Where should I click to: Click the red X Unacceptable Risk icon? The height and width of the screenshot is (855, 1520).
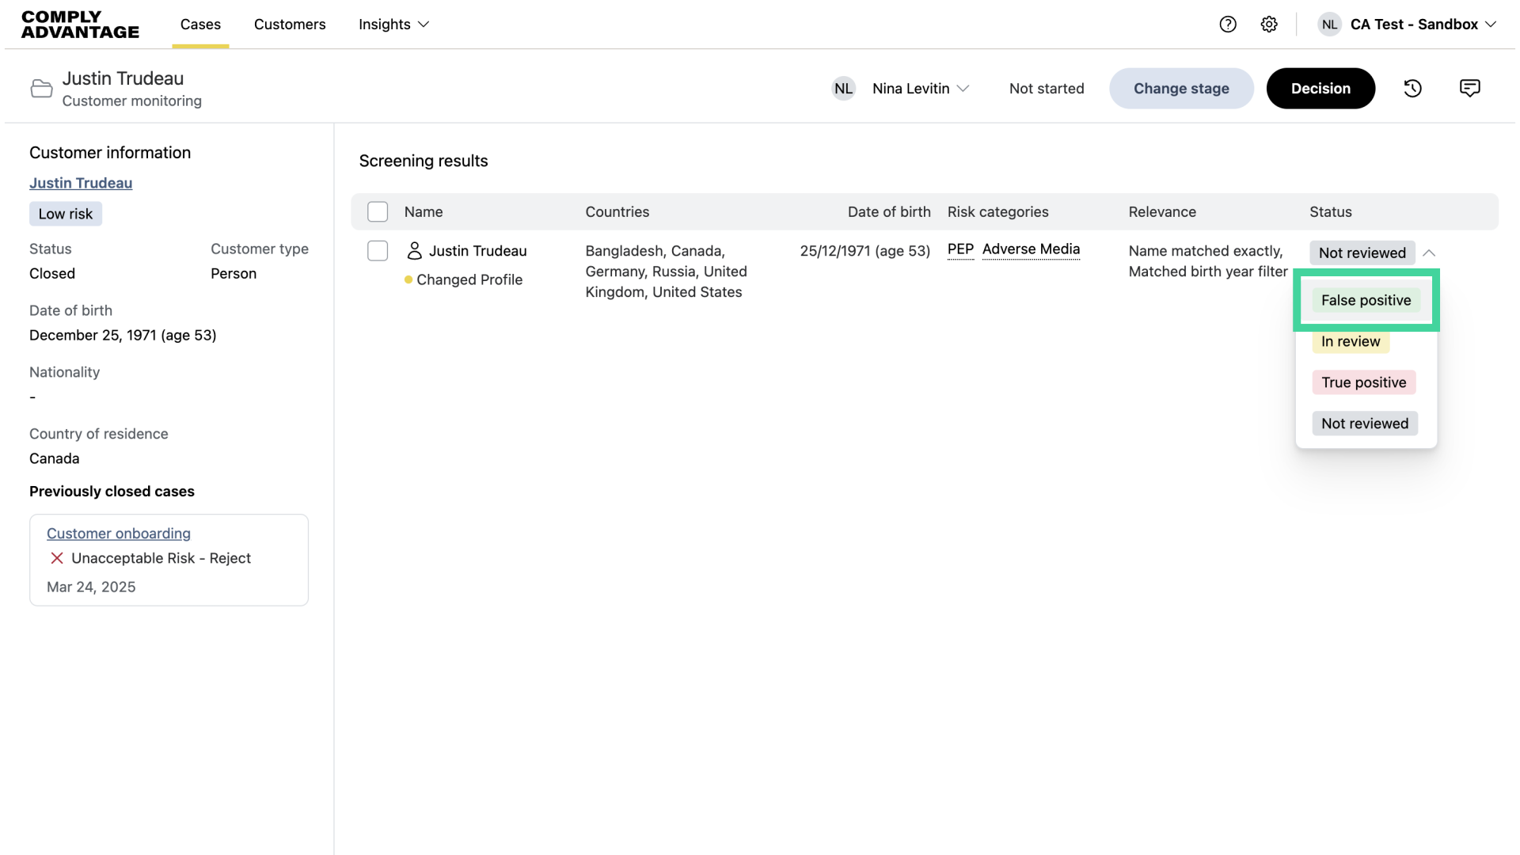[x=57, y=558]
